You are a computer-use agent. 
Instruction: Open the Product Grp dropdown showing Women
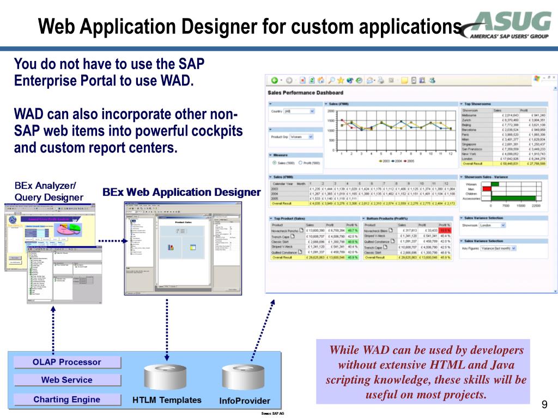(301, 137)
